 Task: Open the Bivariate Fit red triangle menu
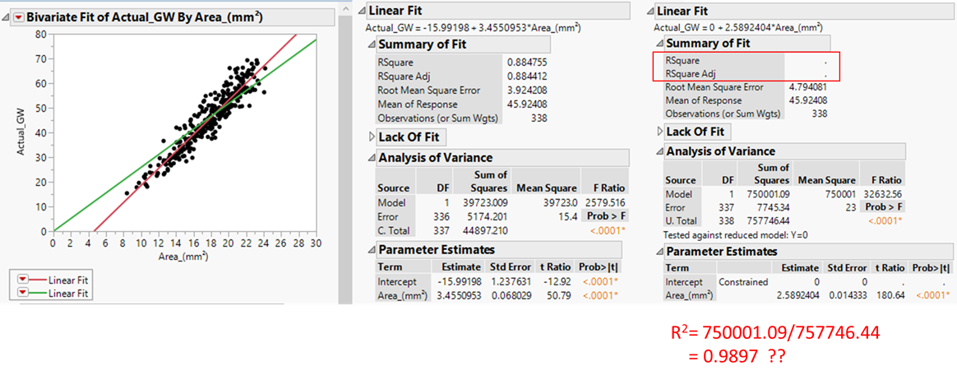point(18,17)
